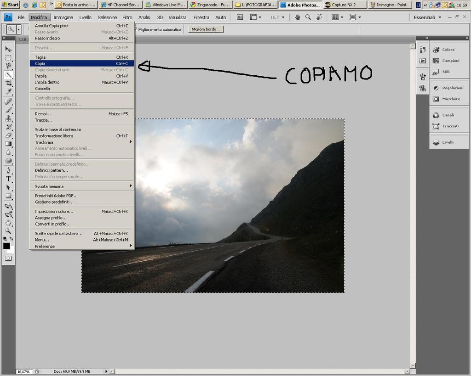Click the Migliora bordo button
The height and width of the screenshot is (376, 471).
[x=206, y=29]
